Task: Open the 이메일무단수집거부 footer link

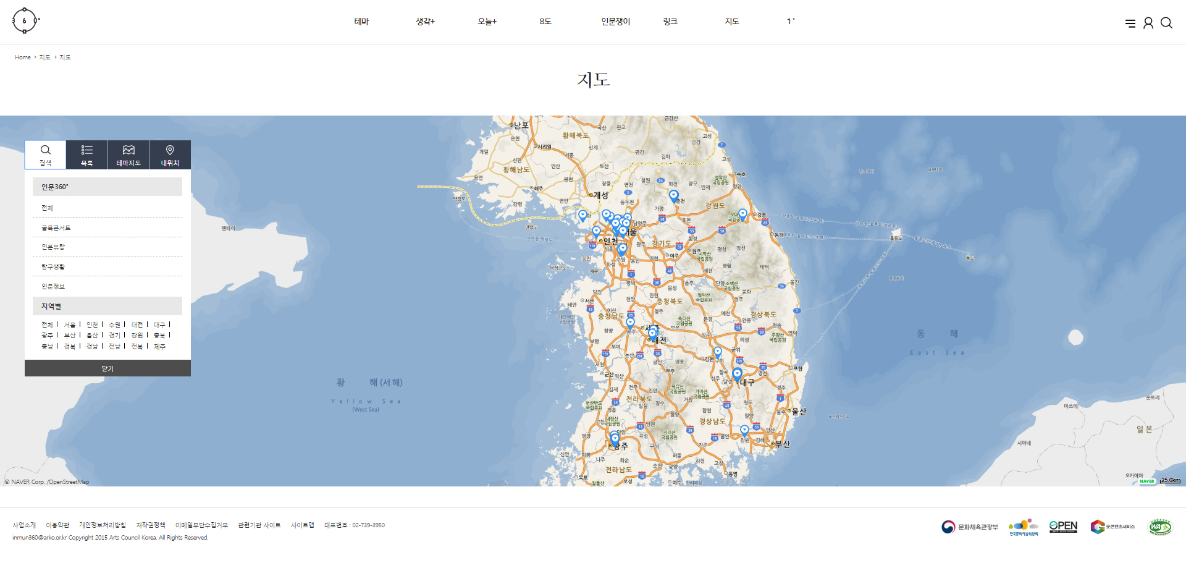Action: point(201,525)
